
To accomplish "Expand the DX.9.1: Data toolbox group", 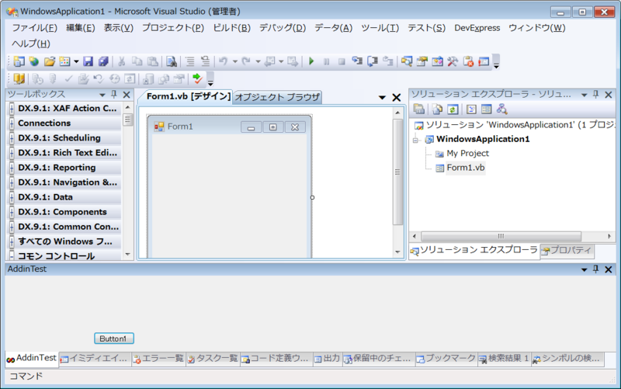I will (12, 197).
